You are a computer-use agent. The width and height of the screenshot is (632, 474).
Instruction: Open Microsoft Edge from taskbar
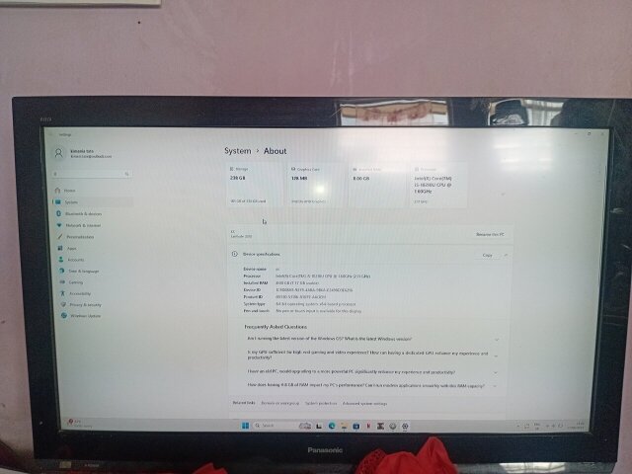click(x=332, y=426)
